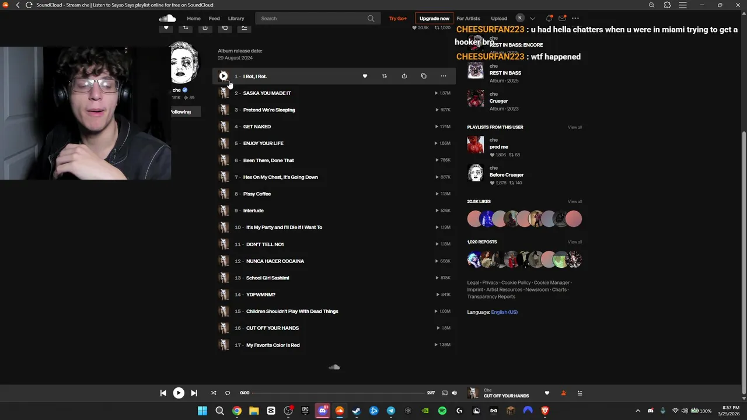747x420 pixels.
Task: Open the For Artists menu item
Action: 468,18
